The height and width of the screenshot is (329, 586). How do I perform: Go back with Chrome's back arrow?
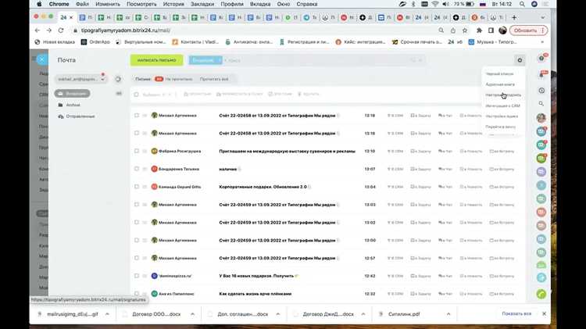tap(37, 30)
